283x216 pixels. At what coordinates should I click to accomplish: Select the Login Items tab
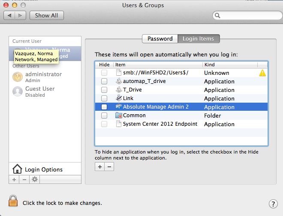(x=199, y=38)
